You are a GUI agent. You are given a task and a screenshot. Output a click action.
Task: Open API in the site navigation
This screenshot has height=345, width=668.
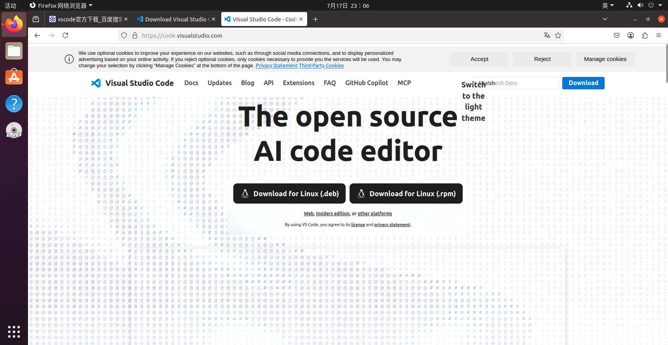pos(269,83)
